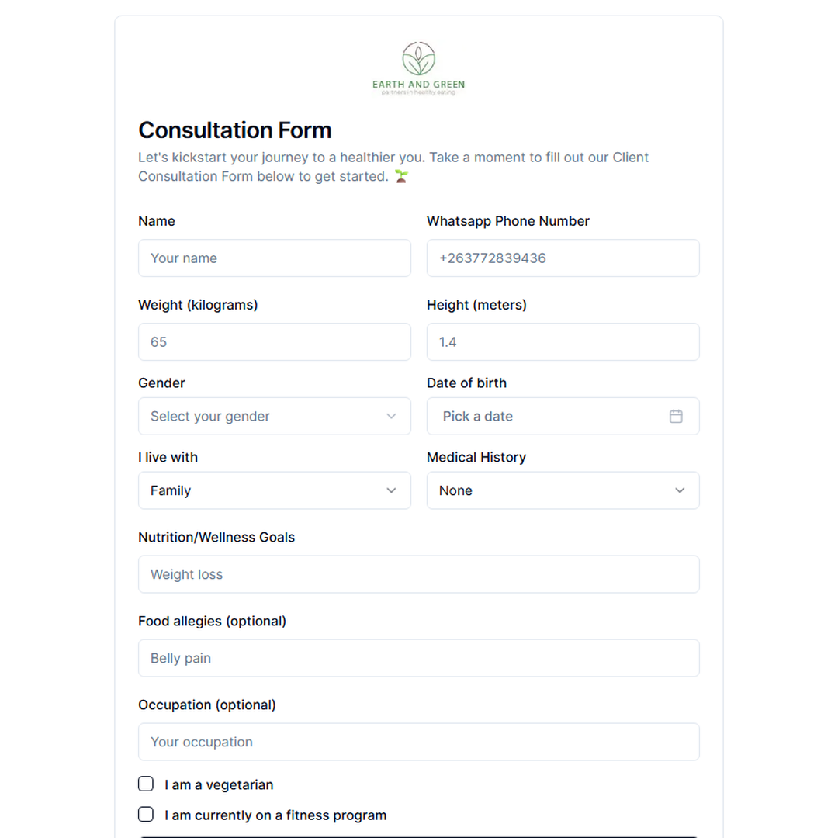Click the chevron in the I live with field

pos(391,490)
